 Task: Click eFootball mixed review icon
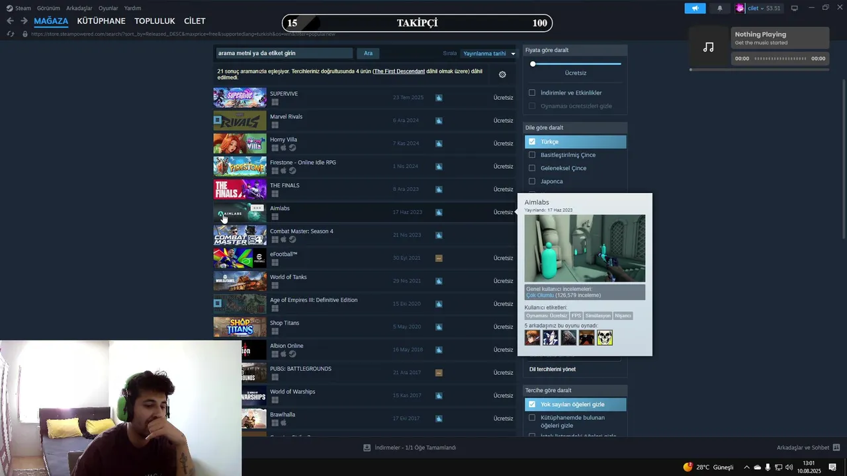(439, 258)
